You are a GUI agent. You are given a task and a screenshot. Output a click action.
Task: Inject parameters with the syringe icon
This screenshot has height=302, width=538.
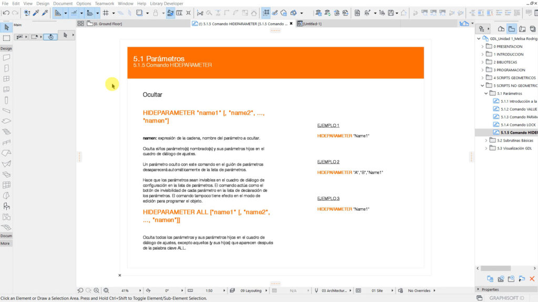click(46, 13)
